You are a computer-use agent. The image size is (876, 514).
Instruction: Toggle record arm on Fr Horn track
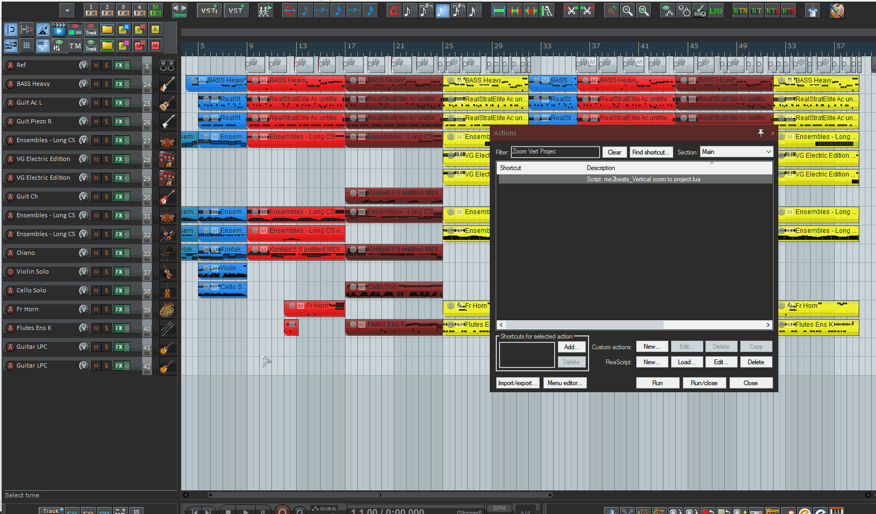click(10, 310)
